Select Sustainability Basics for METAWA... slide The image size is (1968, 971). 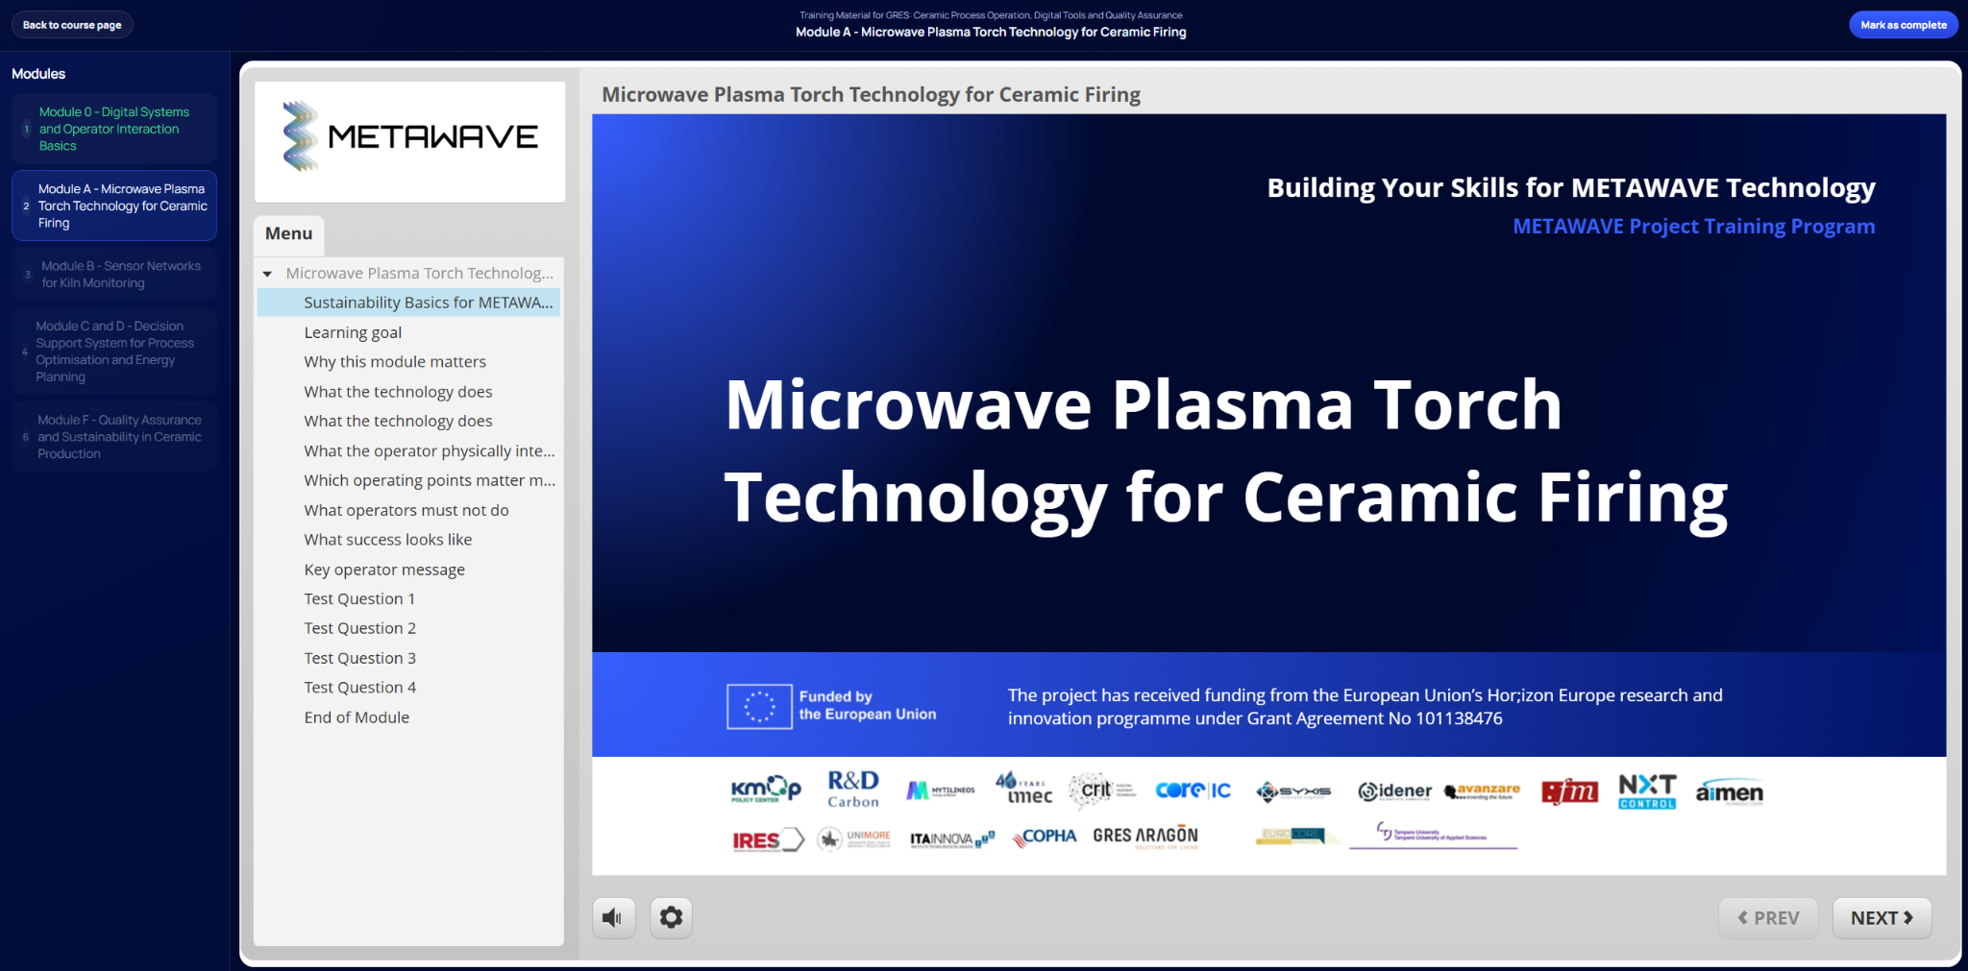click(409, 303)
